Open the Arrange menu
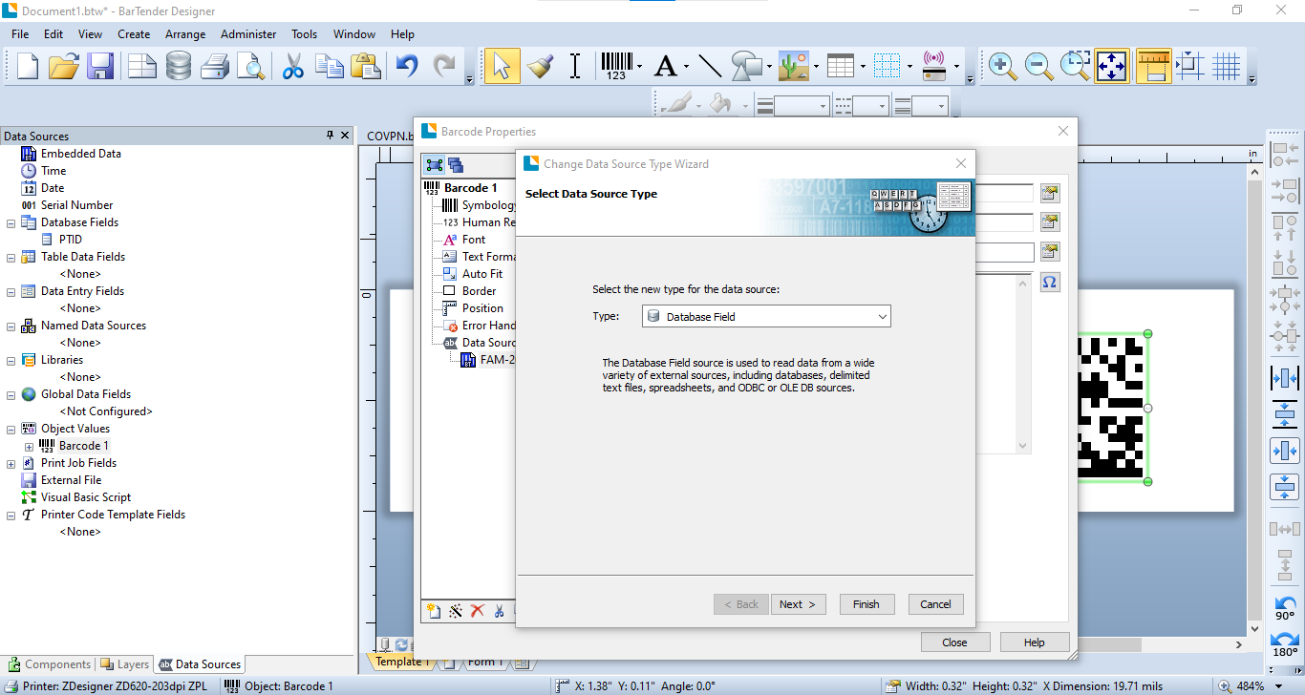Screen dimensions: 1305x695 (185, 34)
